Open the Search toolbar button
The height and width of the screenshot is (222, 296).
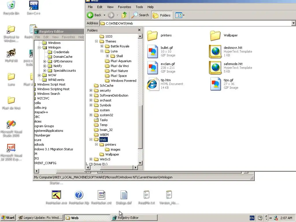tap(140, 15)
